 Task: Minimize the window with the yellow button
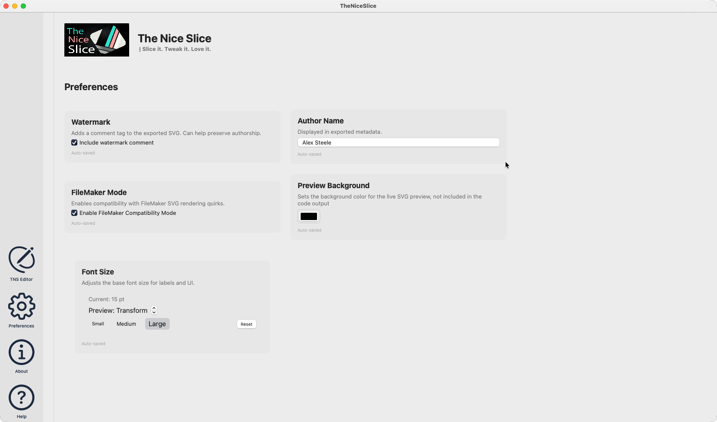15,6
